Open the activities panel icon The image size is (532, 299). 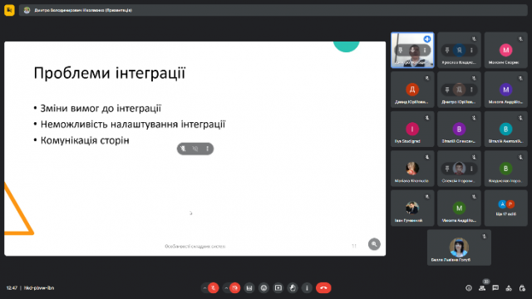(509, 288)
